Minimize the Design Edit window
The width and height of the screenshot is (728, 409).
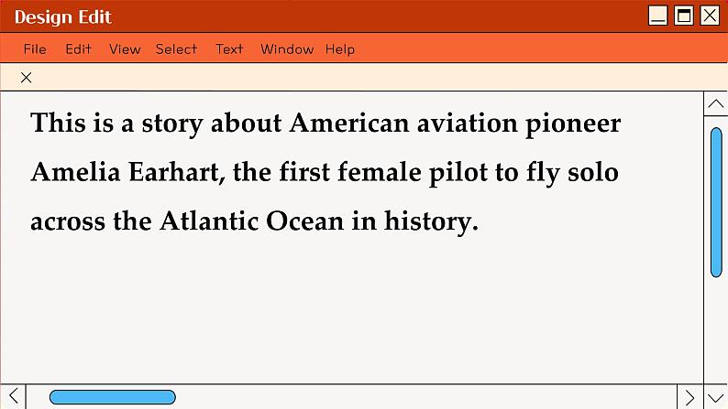(658, 16)
